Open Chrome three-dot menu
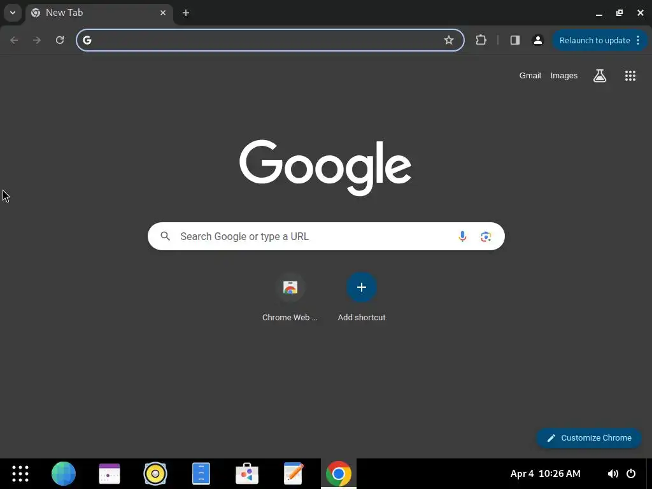652x489 pixels. [638, 40]
